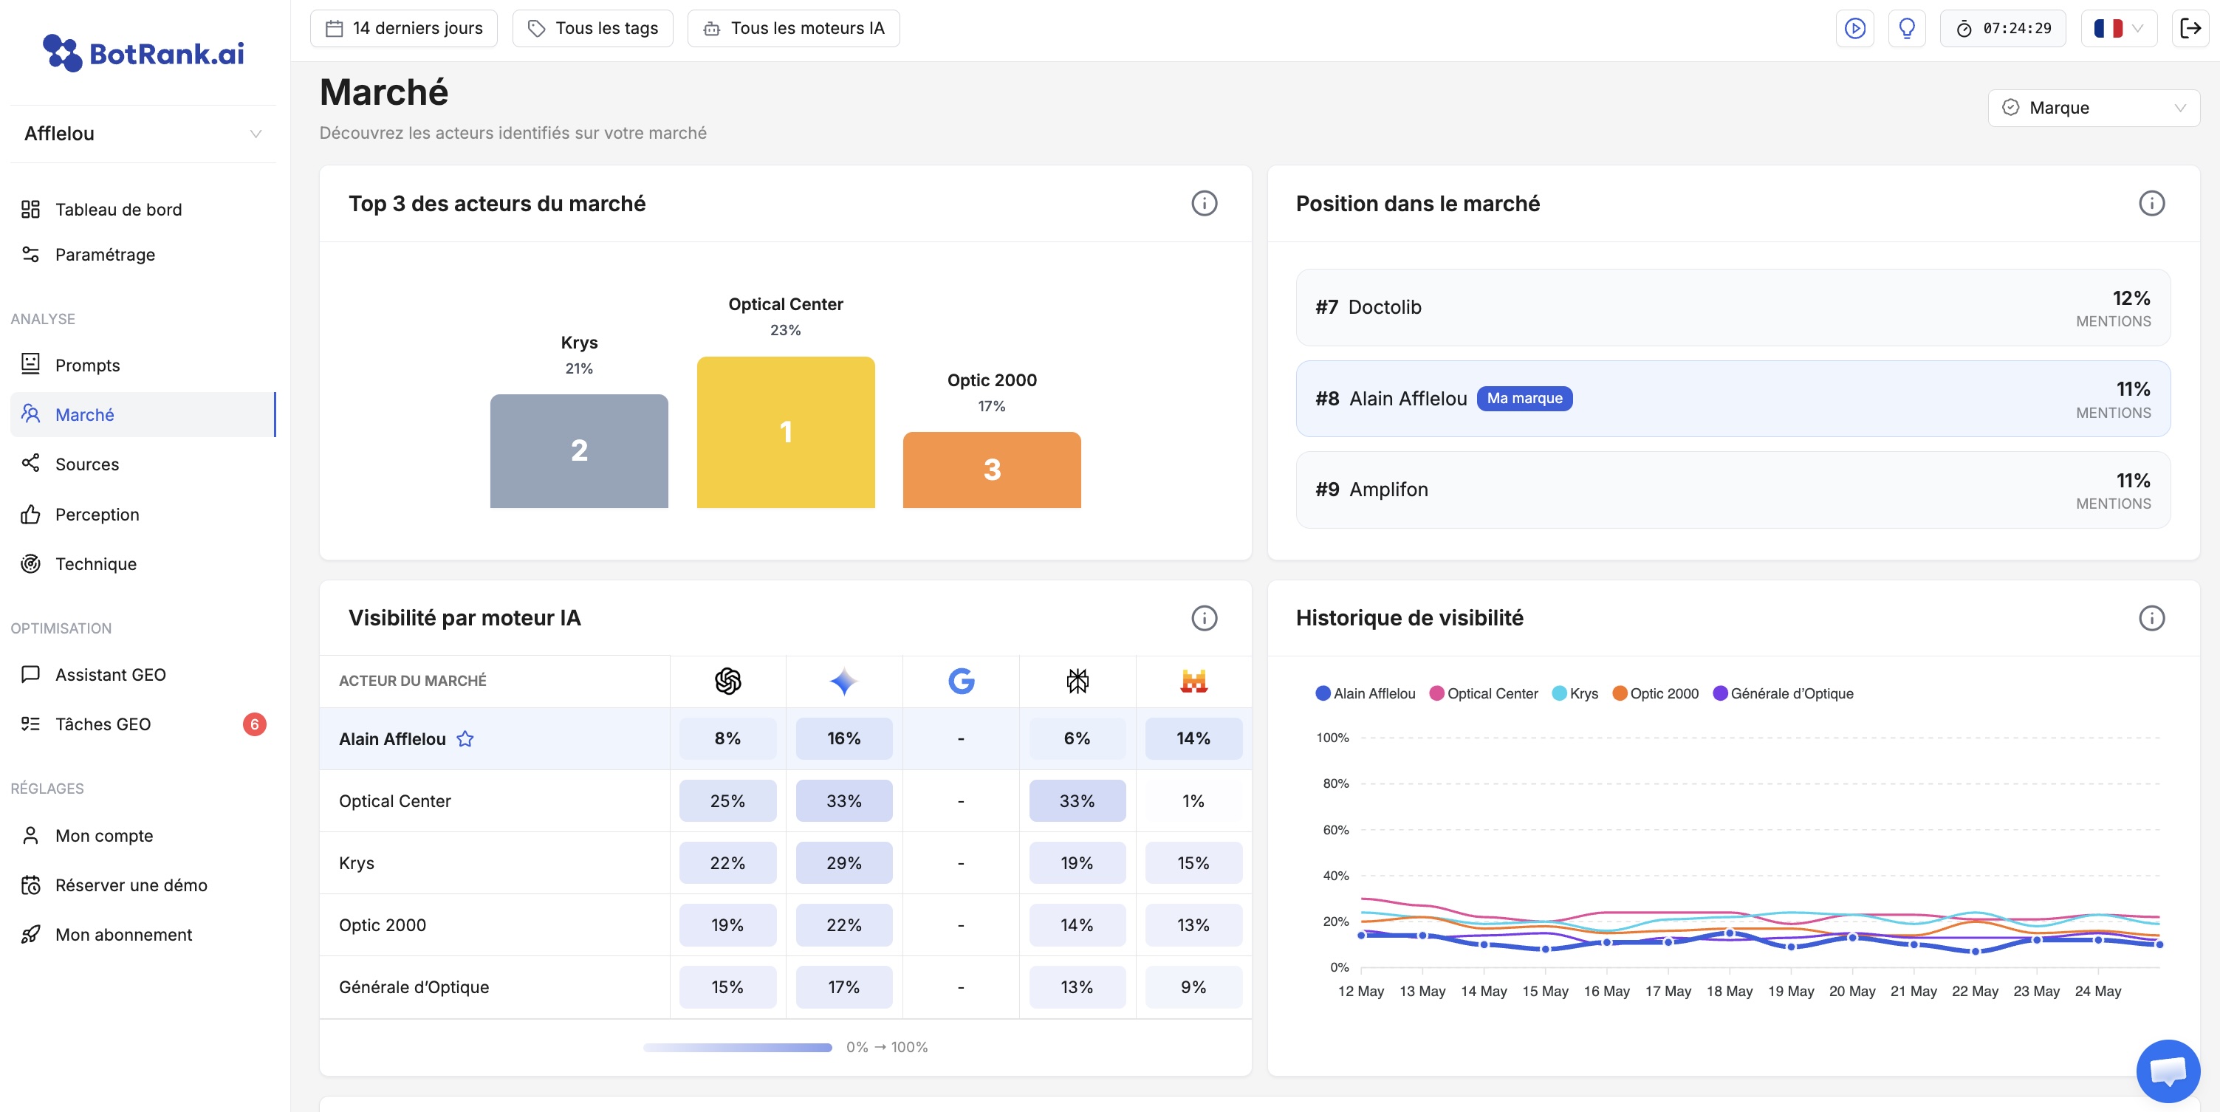This screenshot has width=2220, height=1112.
Task: Click the Gemini engine column icon
Action: tap(843, 681)
